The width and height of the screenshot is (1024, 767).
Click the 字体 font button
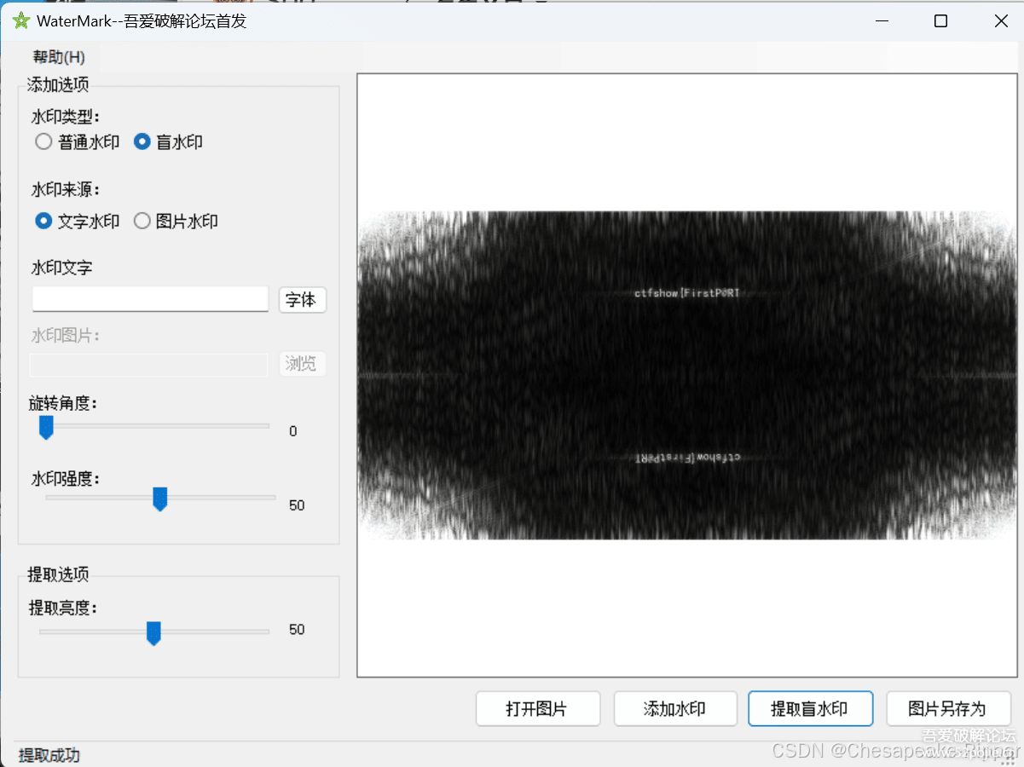302,300
